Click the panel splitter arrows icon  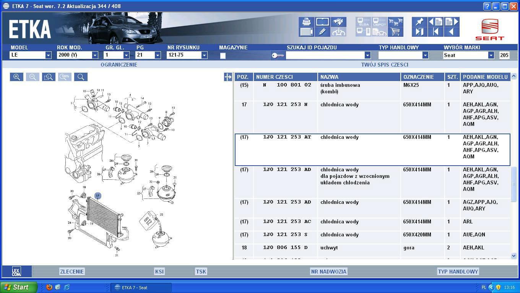pos(228,77)
